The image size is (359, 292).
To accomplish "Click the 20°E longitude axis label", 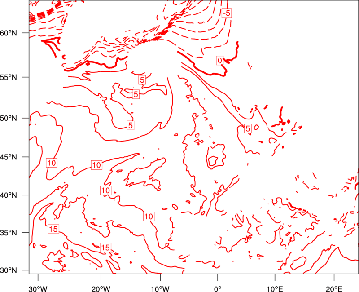I will pyautogui.click(x=334, y=288).
